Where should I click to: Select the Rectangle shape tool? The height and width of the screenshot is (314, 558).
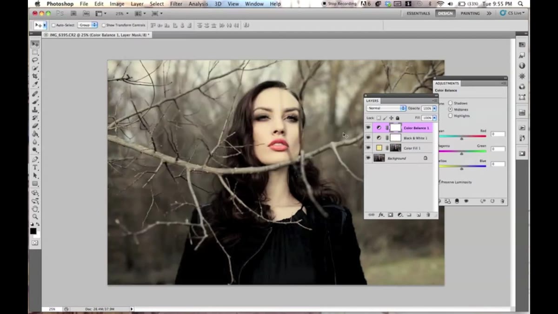pos(35,183)
